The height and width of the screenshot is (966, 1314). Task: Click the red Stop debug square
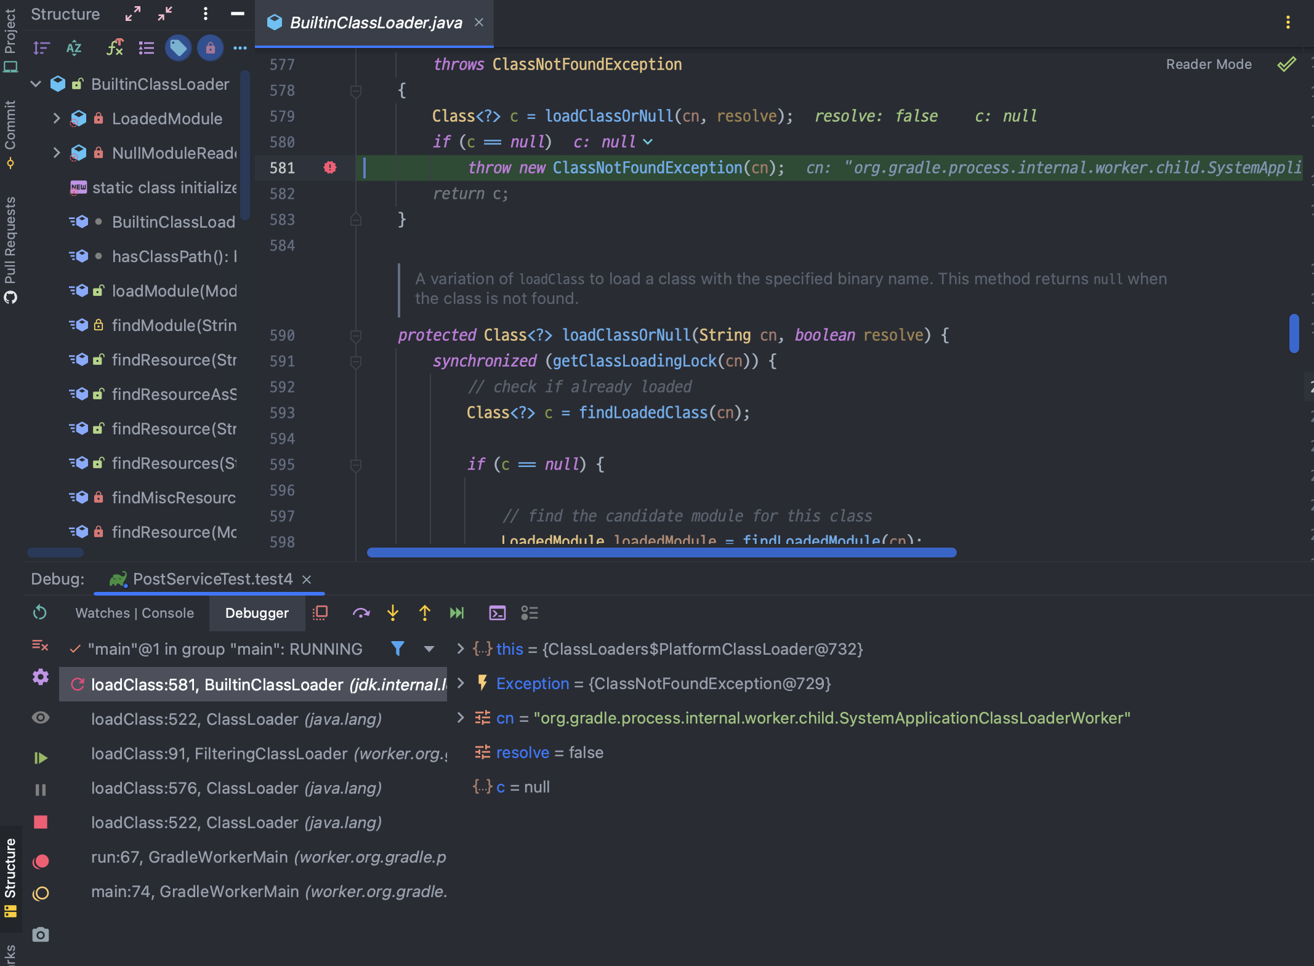click(x=41, y=823)
